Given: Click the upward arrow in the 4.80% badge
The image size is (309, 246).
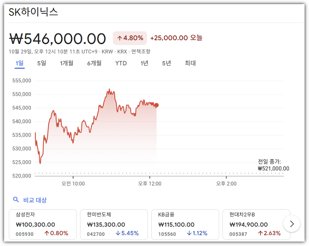Looking at the screenshot, I should (119, 37).
